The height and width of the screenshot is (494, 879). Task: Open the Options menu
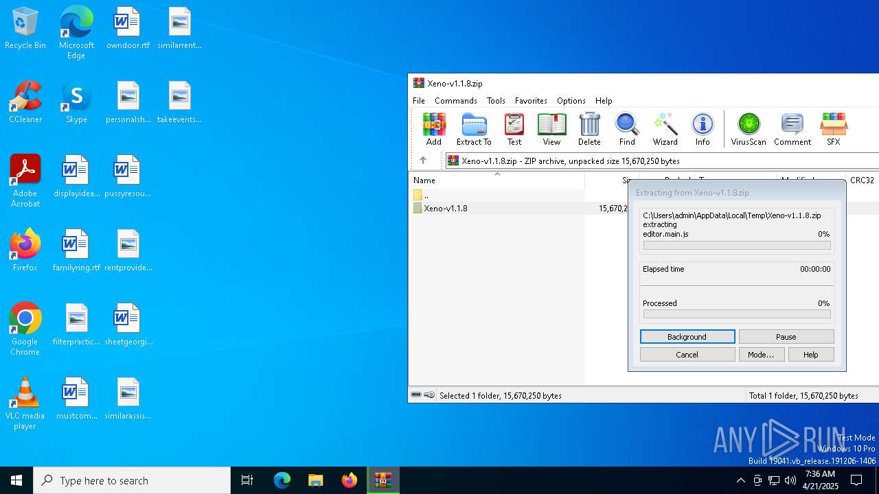[x=571, y=100]
